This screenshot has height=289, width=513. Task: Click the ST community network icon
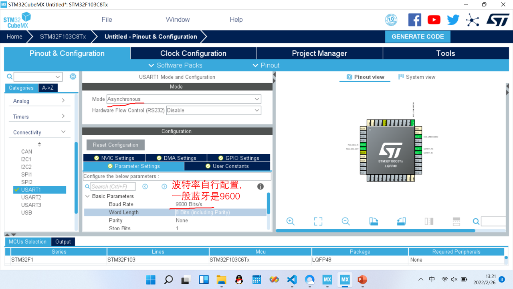tap(473, 20)
